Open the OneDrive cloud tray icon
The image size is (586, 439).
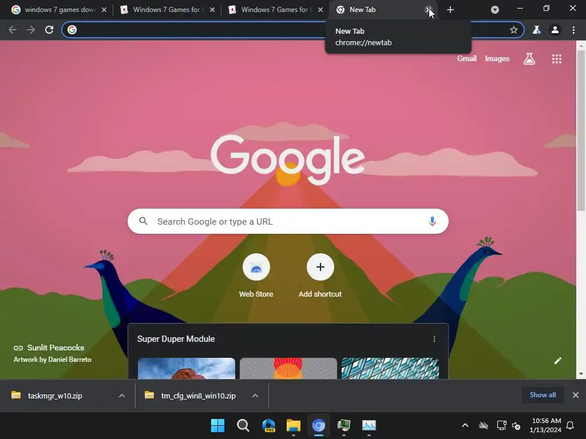click(484, 425)
